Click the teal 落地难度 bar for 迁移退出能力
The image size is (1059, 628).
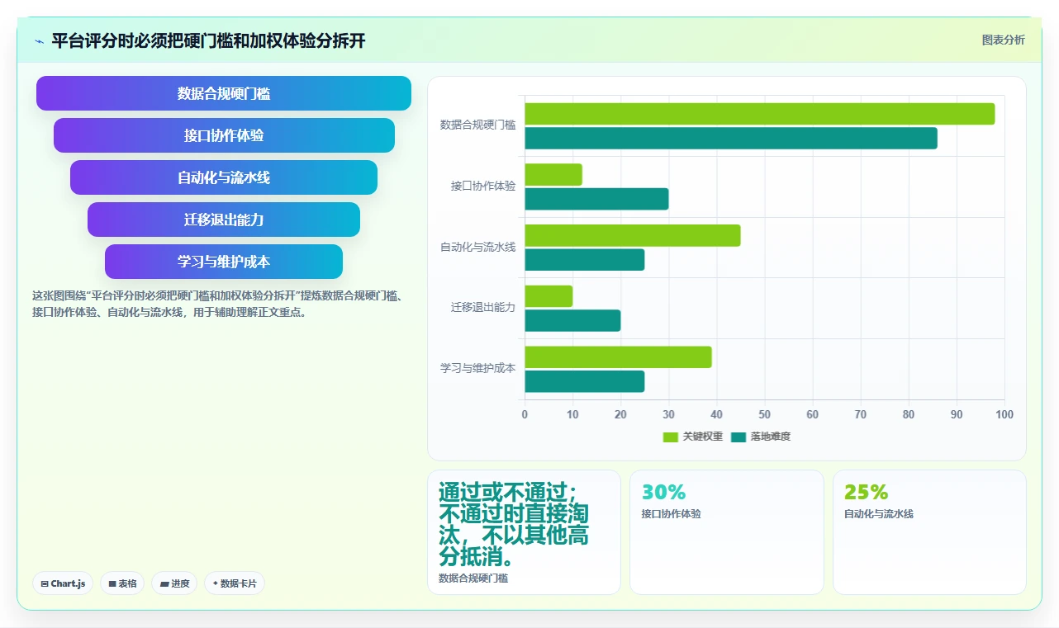click(572, 320)
